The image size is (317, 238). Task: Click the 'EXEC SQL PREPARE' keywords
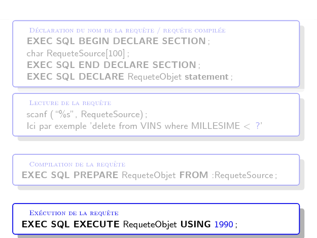coord(70,176)
